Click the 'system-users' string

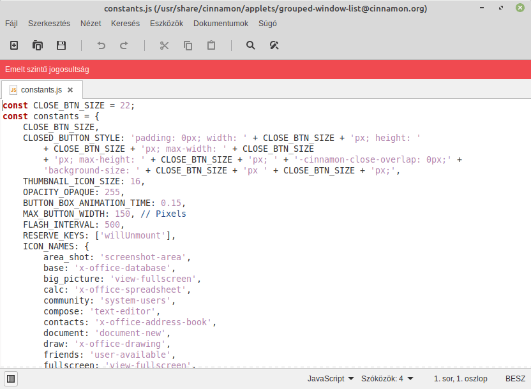point(135,300)
